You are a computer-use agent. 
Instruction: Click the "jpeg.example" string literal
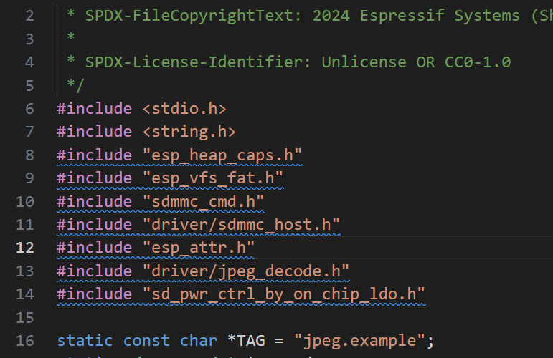(360, 341)
